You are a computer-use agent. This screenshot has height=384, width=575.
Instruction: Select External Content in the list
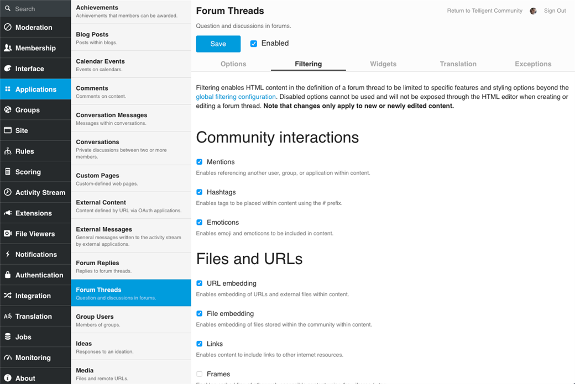[x=131, y=206]
